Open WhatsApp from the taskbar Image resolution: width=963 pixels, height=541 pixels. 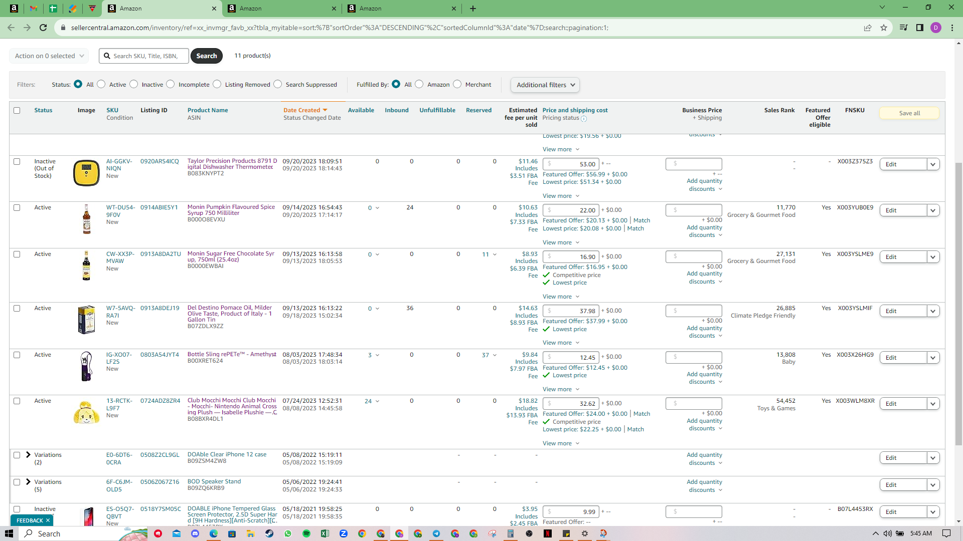click(x=288, y=533)
